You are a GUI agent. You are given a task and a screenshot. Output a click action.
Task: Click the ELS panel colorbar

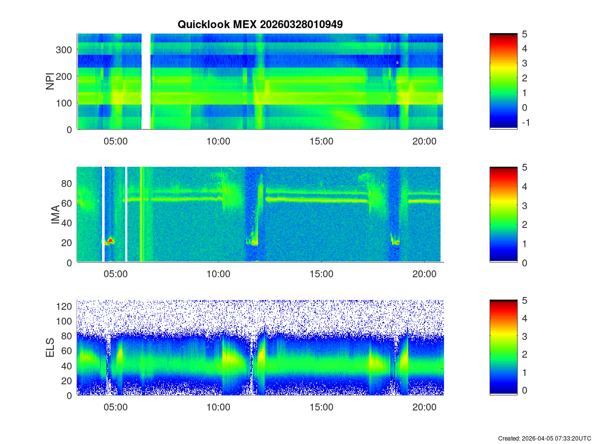click(503, 347)
